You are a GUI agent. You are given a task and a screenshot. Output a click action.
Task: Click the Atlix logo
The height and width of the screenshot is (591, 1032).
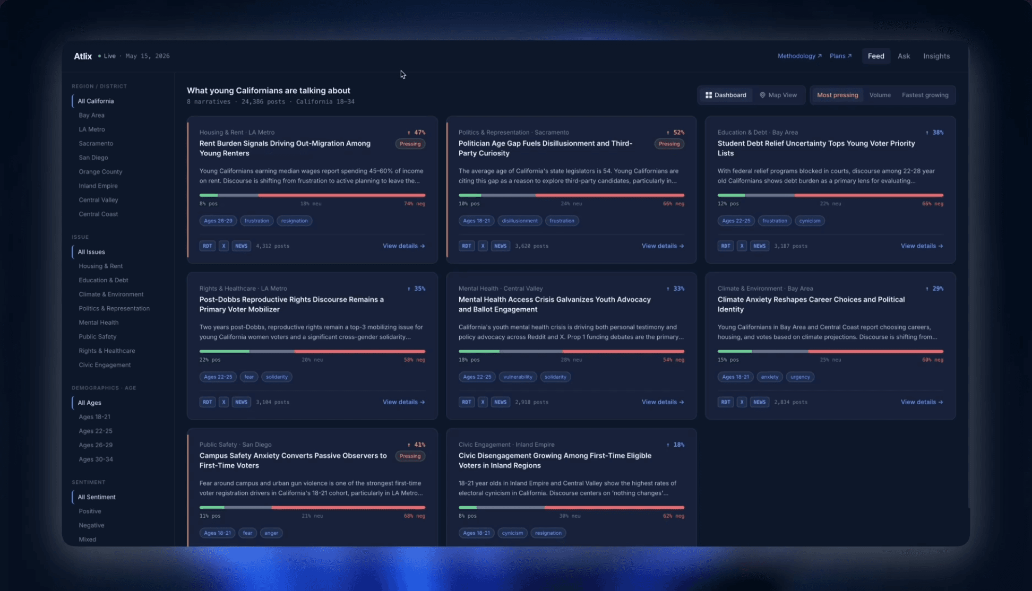tap(83, 56)
